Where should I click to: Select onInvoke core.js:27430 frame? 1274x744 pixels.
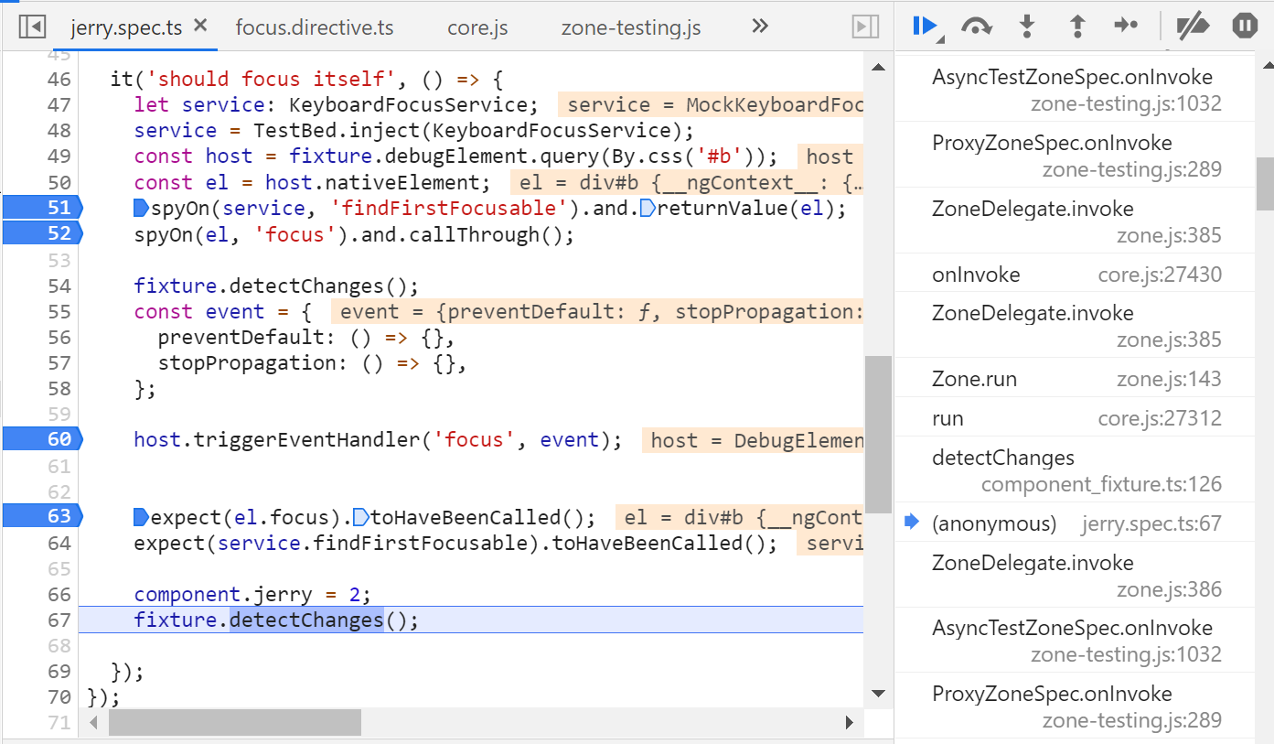click(1075, 275)
